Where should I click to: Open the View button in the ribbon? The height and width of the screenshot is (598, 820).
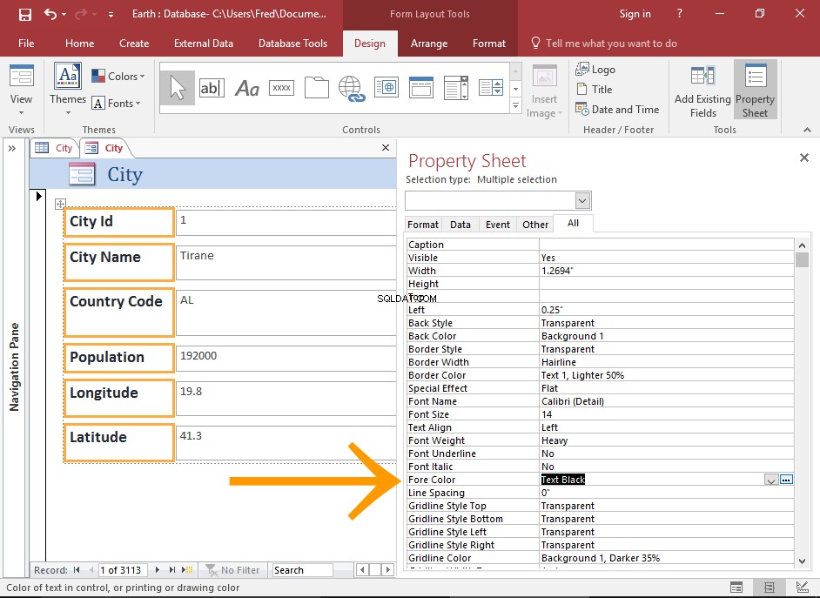point(21,90)
